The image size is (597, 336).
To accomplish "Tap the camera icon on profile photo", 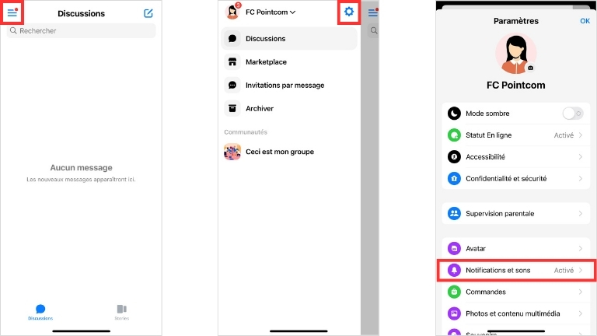I will pos(531,68).
